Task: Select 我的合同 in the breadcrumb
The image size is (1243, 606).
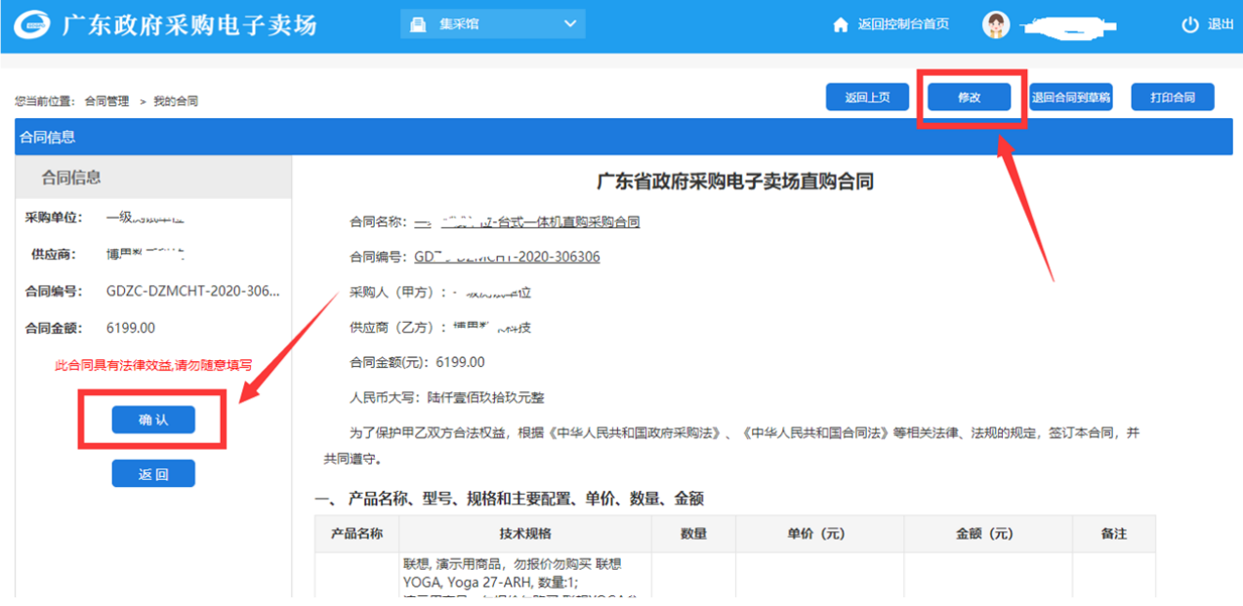Action: 176,101
